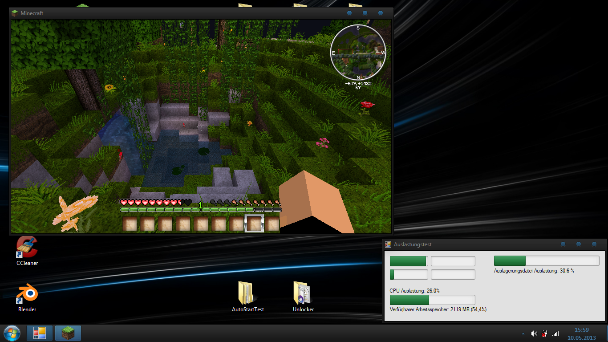Click the Show Desktop strip beside the clock
The image size is (608, 342).
pyautogui.click(x=605, y=334)
